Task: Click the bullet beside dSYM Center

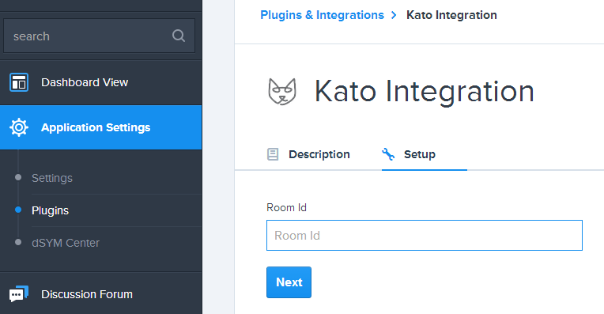Action: [x=18, y=242]
